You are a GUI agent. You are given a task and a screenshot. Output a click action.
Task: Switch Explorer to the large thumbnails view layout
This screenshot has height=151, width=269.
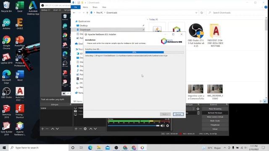pyautogui.click(x=265, y=102)
